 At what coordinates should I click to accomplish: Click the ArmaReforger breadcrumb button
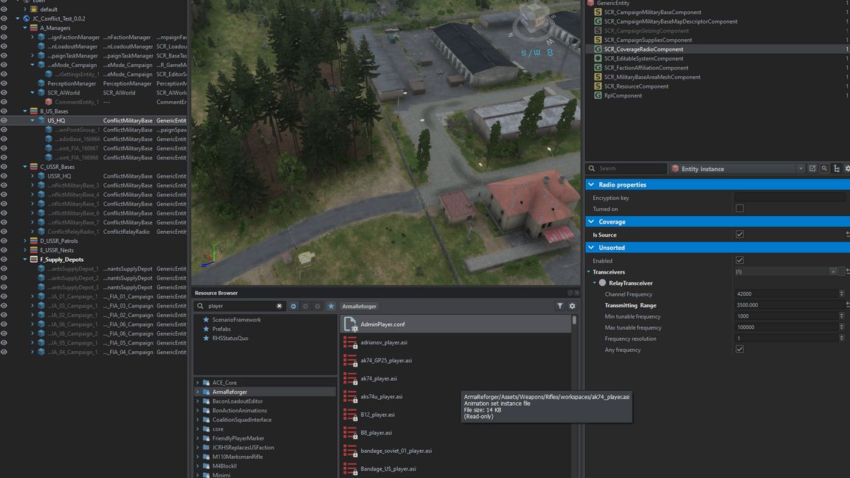359,306
